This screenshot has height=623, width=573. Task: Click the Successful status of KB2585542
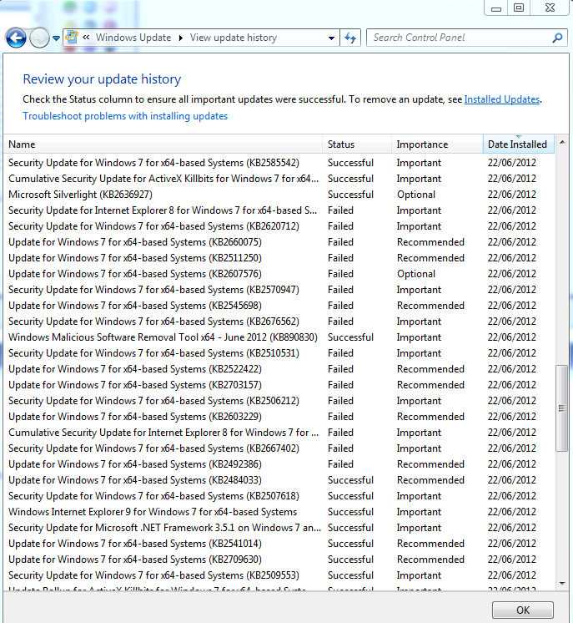[351, 163]
